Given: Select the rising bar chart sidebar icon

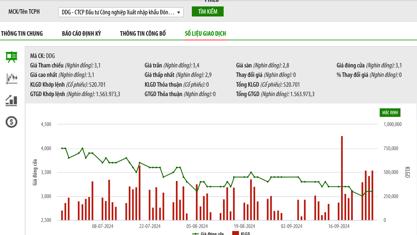Looking at the screenshot, I should coord(12,100).
